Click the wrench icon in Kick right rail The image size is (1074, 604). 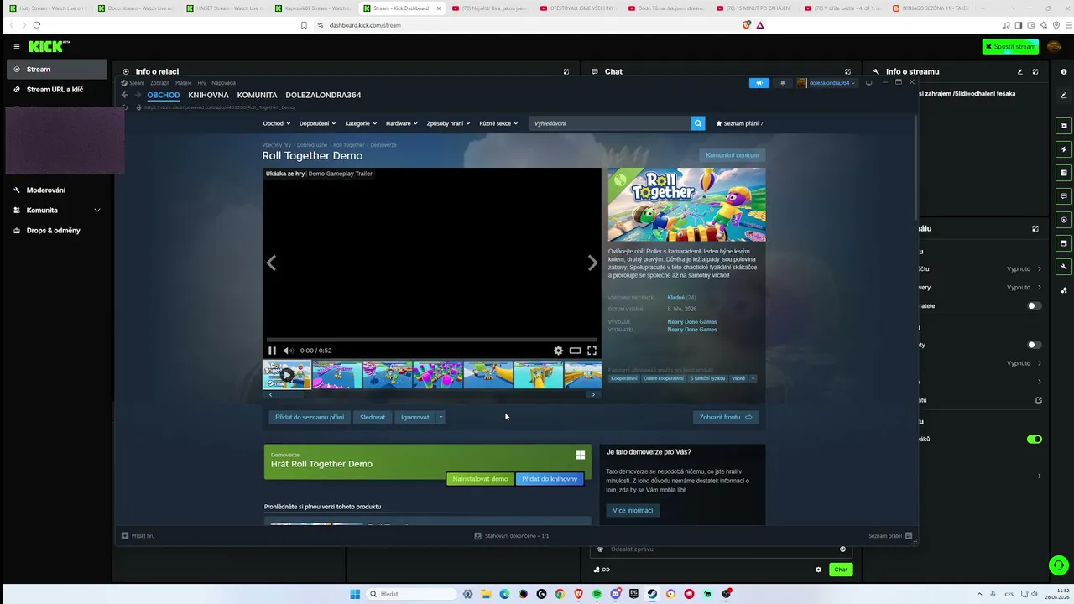point(1064,267)
